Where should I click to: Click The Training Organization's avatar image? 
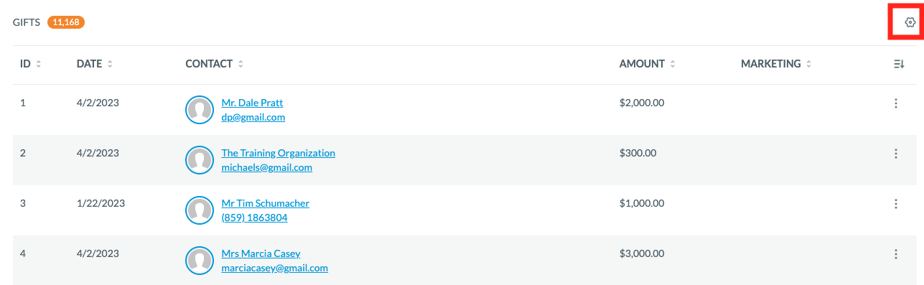tap(199, 160)
